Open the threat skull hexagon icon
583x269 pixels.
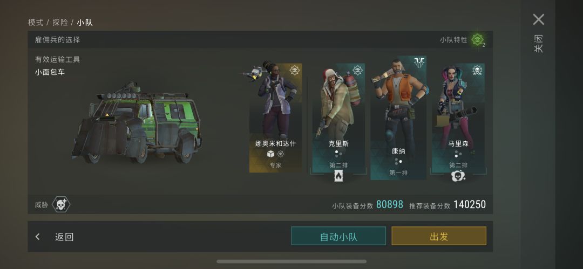point(60,204)
